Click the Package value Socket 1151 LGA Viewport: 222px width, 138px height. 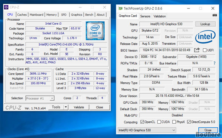point(53,33)
